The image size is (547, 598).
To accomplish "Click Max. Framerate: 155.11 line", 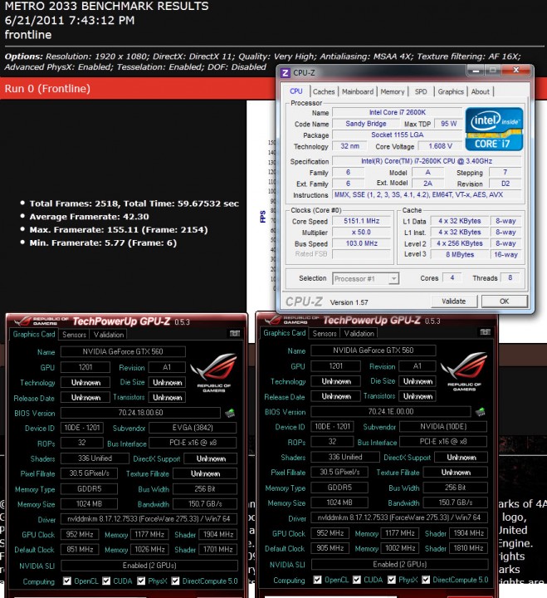I will click(119, 229).
